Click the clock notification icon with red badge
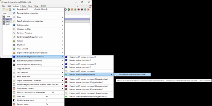 (x=90, y=6)
